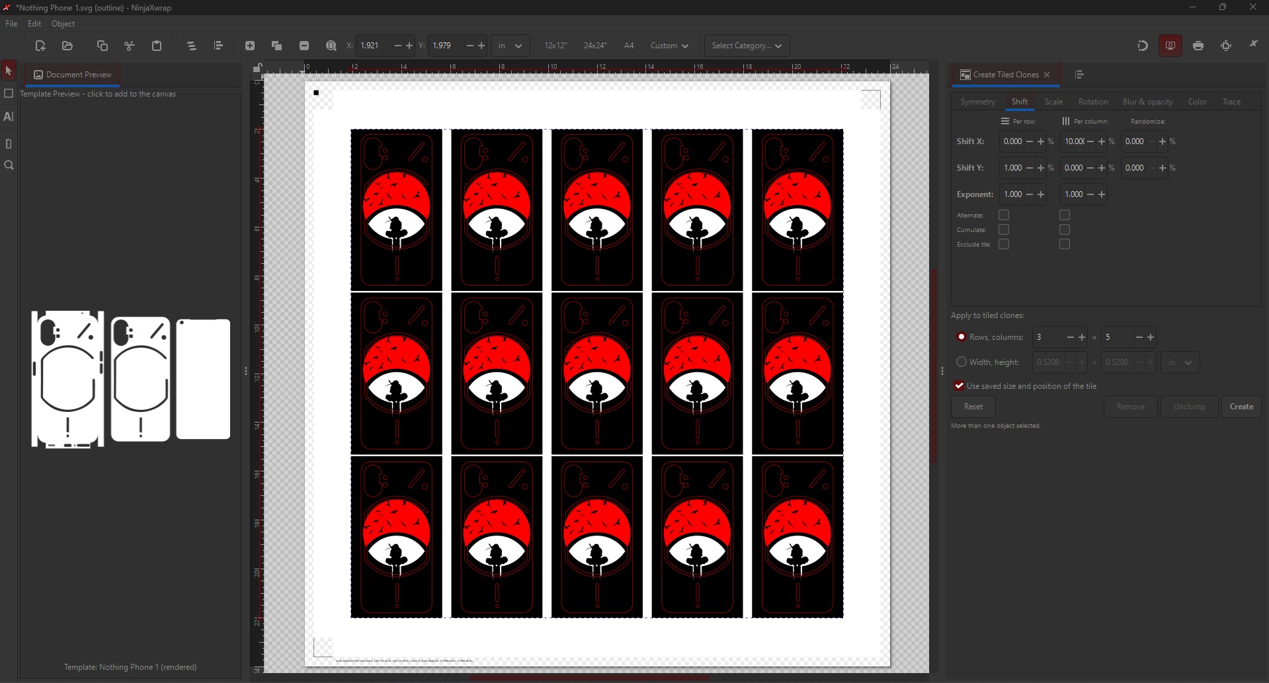Open the Object menu
Screen dimensions: 1269x683
click(x=63, y=23)
